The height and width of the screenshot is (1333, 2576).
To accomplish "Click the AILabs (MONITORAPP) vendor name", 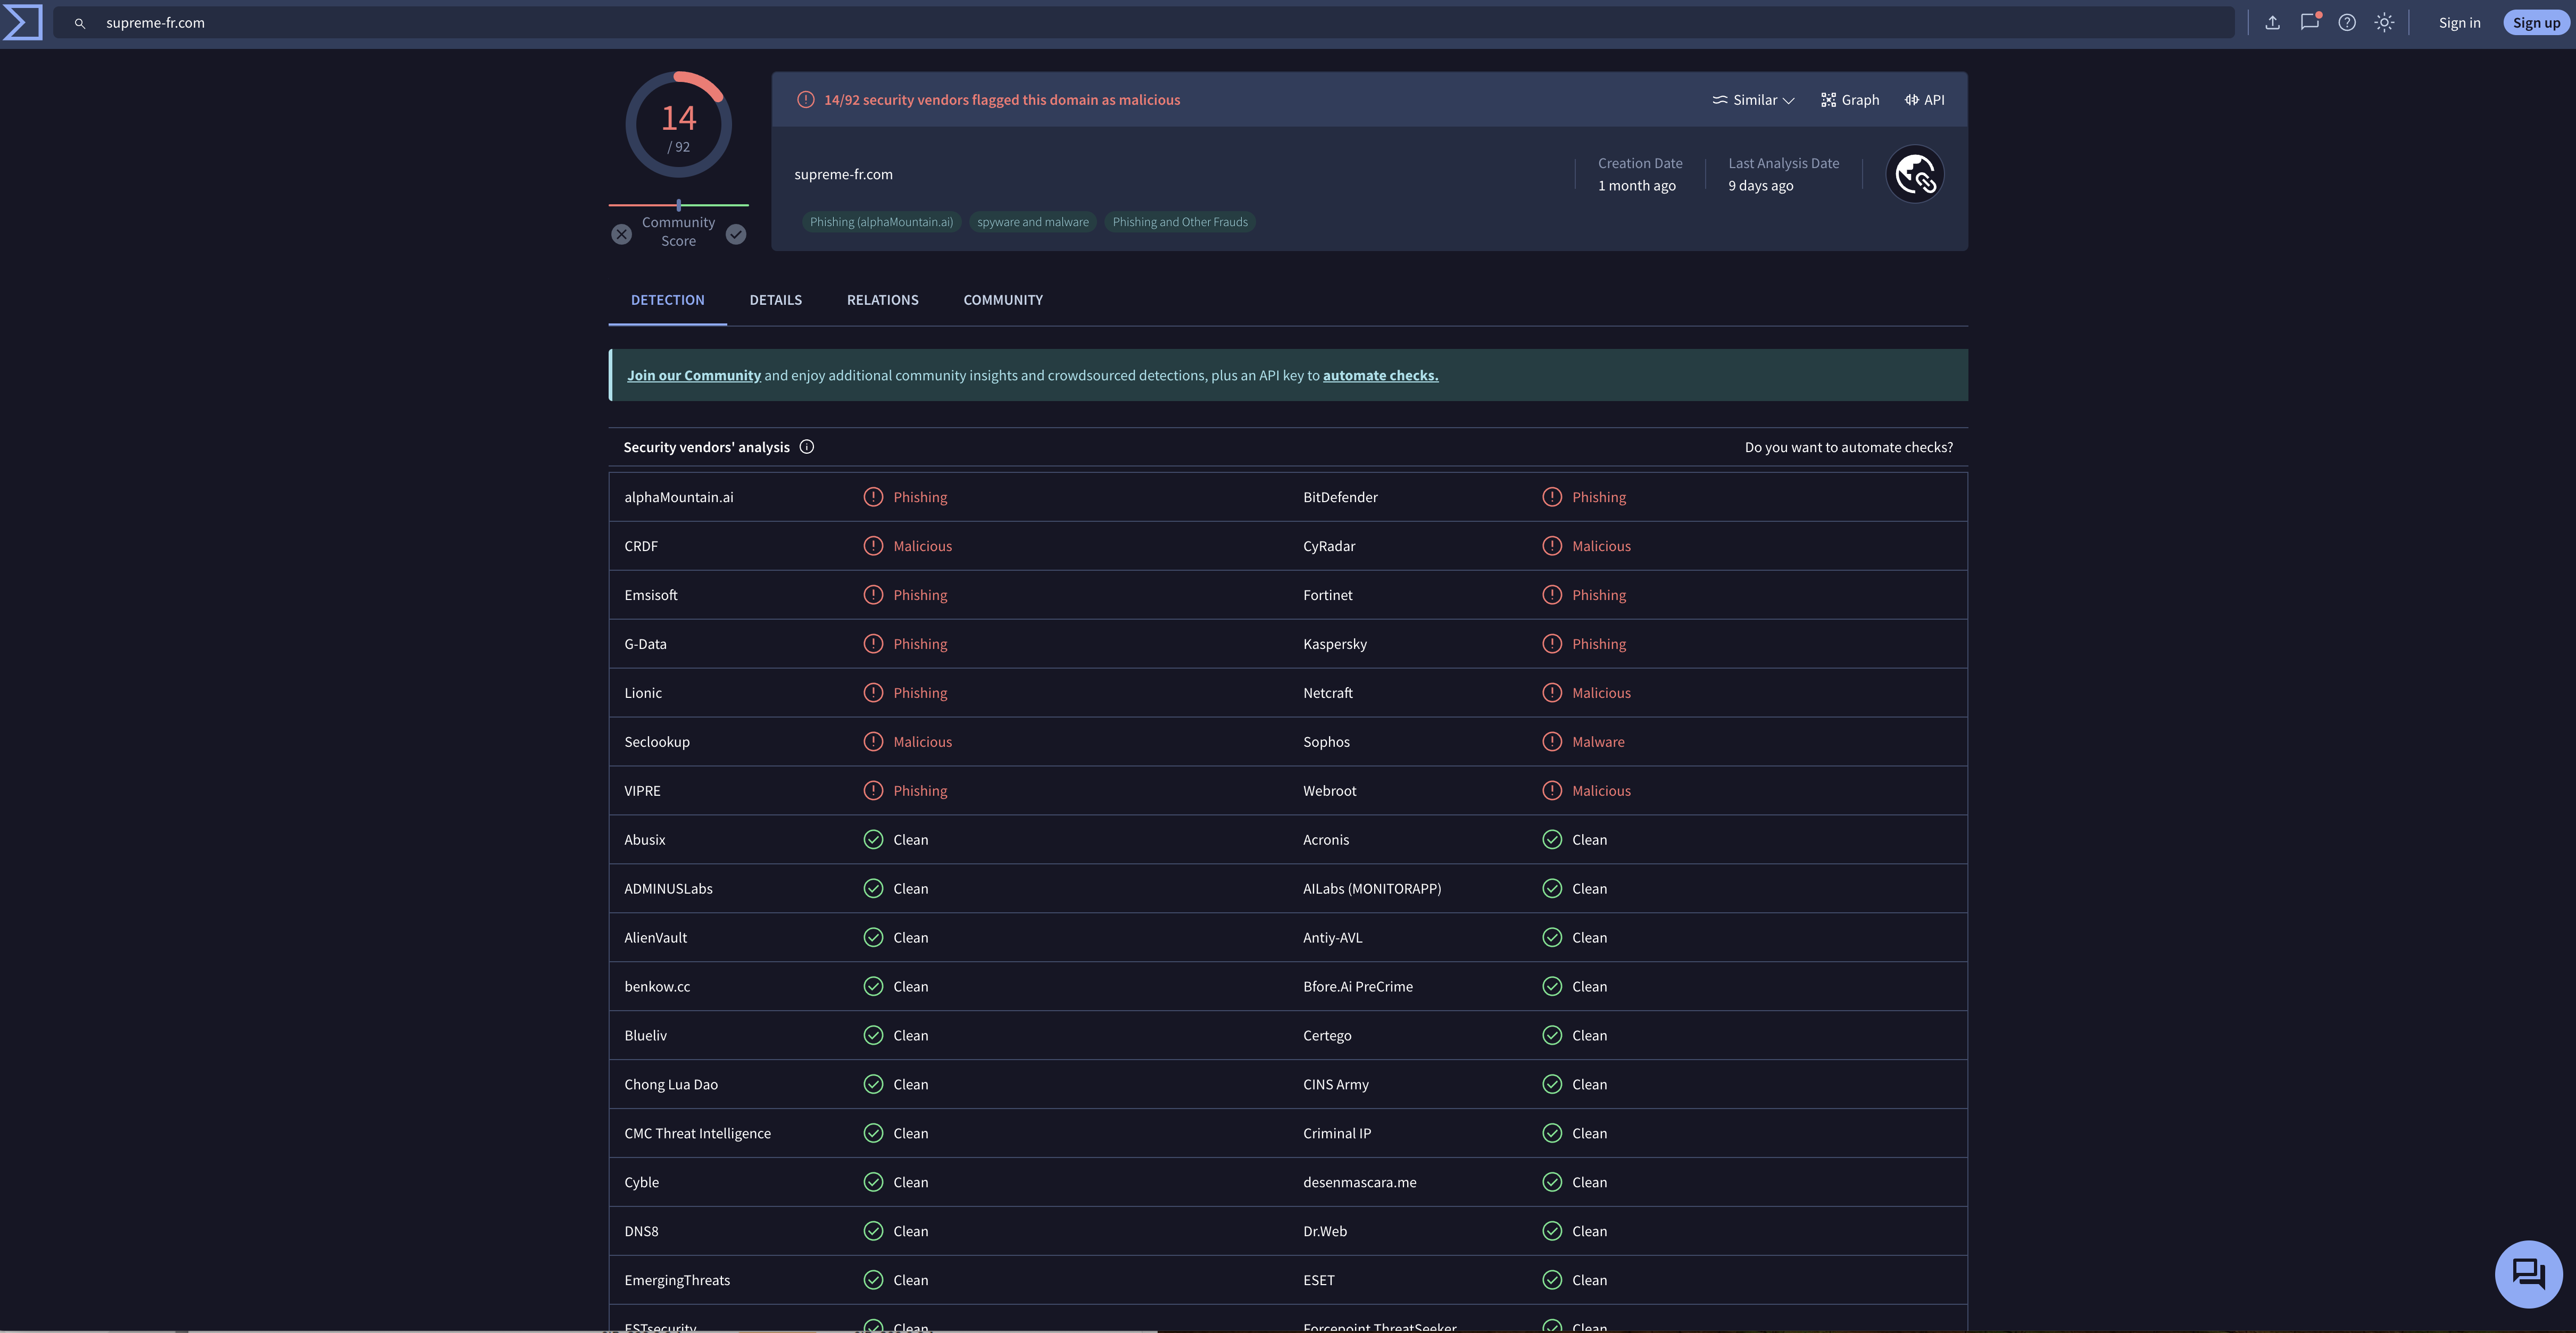I will [1372, 889].
